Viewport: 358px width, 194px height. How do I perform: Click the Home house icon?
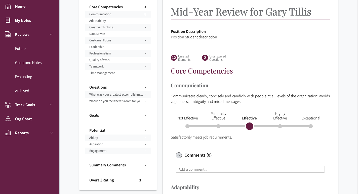pos(8,7)
